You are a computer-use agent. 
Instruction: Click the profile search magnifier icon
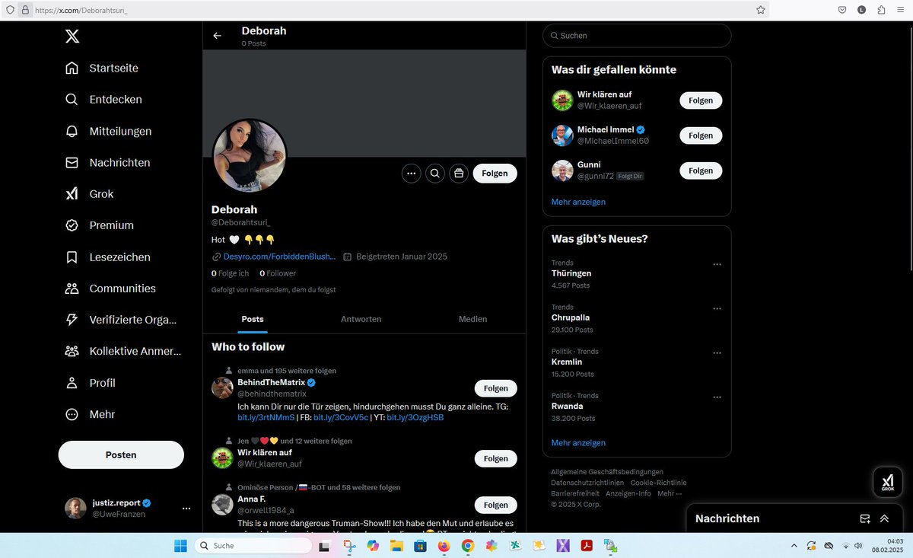pos(435,174)
